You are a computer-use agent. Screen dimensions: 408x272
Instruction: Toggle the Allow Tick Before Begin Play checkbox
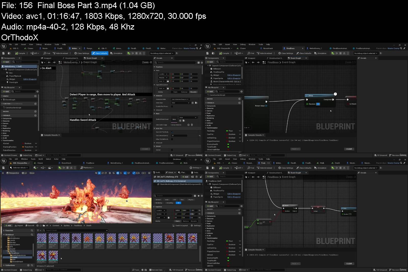172,139
